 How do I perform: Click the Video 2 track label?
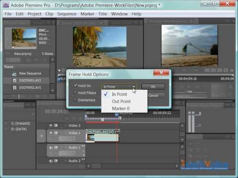pos(74,126)
